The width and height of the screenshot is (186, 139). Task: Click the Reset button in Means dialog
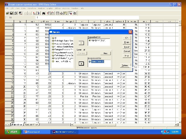click(x=127, y=47)
